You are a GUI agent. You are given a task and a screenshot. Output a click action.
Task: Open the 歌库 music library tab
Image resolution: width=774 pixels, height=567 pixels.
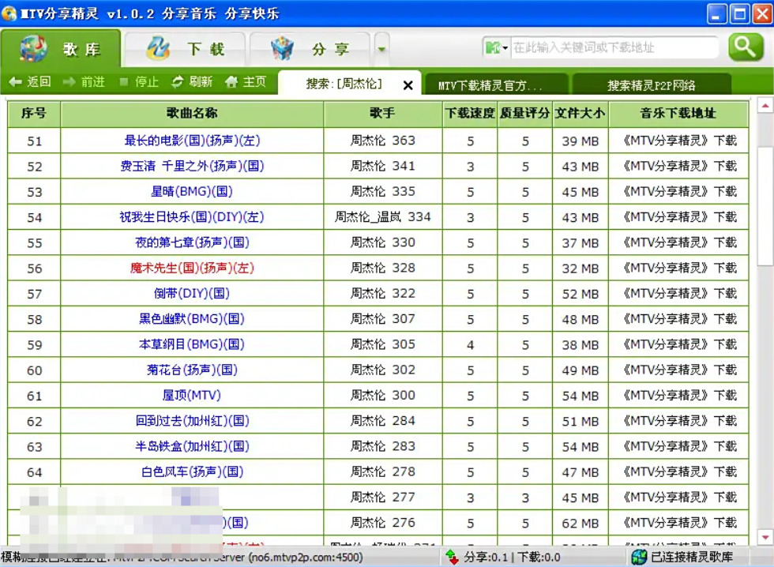62,49
